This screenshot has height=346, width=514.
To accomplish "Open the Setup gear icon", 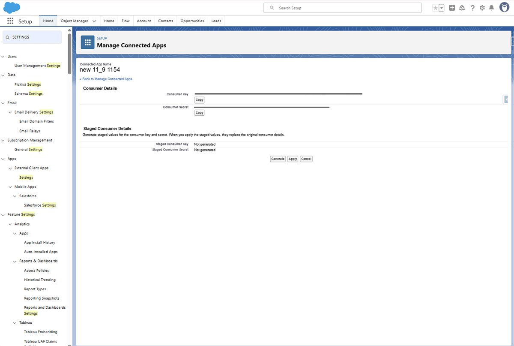I will [x=482, y=8].
